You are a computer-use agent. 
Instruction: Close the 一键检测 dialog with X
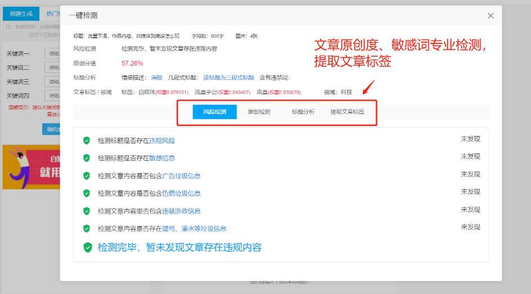tap(490, 16)
